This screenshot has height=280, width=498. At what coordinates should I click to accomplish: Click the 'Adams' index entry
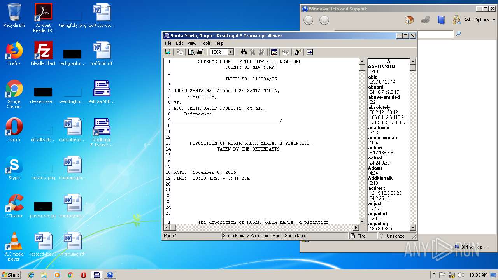(x=375, y=168)
